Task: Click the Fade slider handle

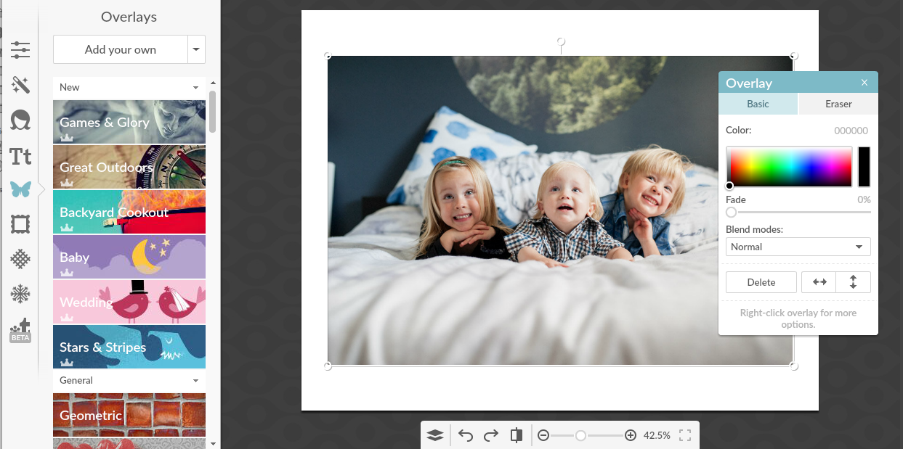Action: (732, 212)
